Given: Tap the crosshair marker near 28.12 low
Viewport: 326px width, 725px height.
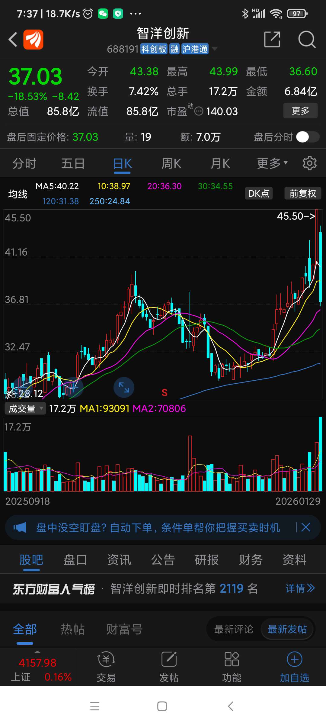Looking at the screenshot, I should click(x=73, y=387).
